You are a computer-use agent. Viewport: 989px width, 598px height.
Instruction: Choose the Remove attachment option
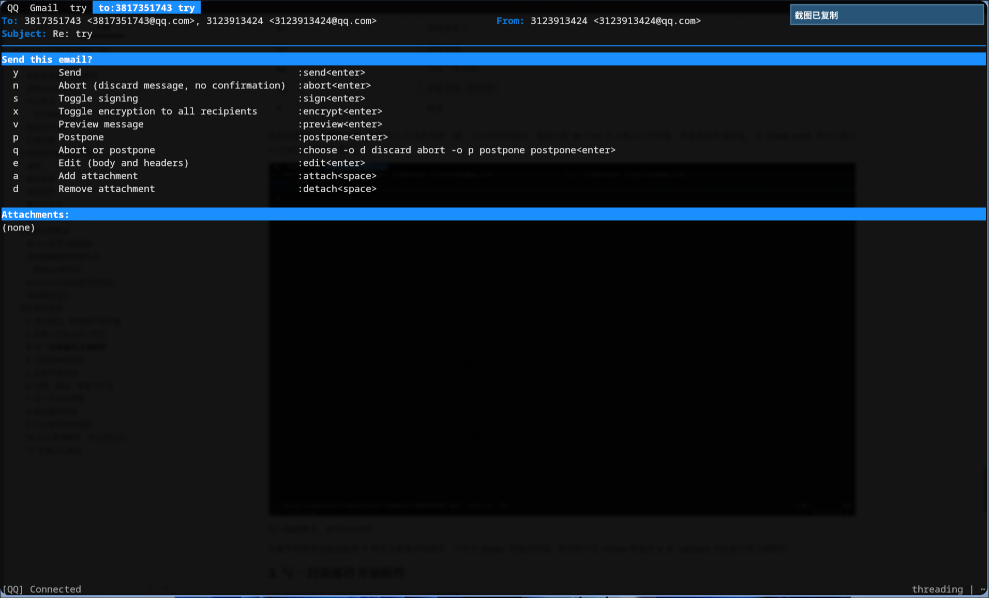coord(107,189)
